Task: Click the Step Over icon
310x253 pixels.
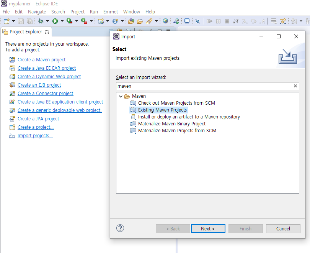Action: [x=253, y=21]
